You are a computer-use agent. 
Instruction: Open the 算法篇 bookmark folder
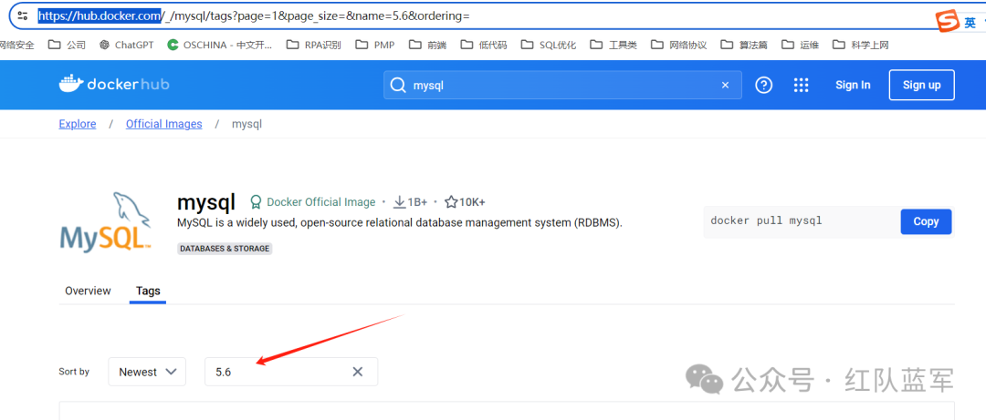tap(745, 45)
